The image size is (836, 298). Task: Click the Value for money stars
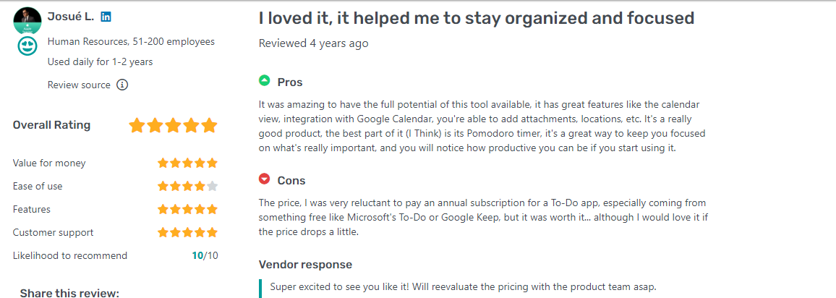click(x=187, y=163)
